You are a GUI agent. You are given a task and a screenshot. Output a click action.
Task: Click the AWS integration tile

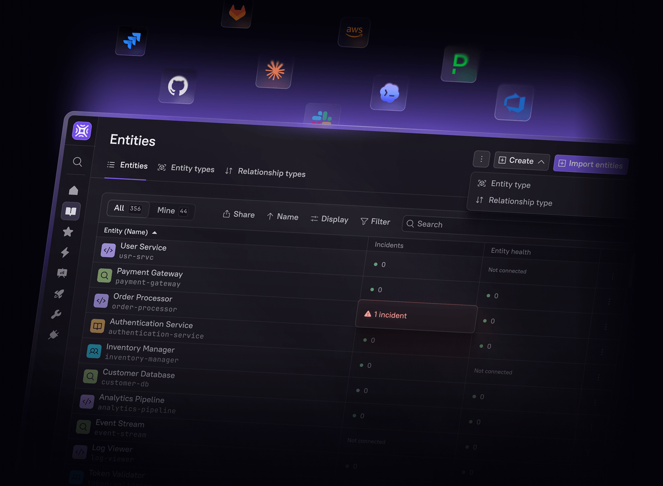[x=354, y=32]
